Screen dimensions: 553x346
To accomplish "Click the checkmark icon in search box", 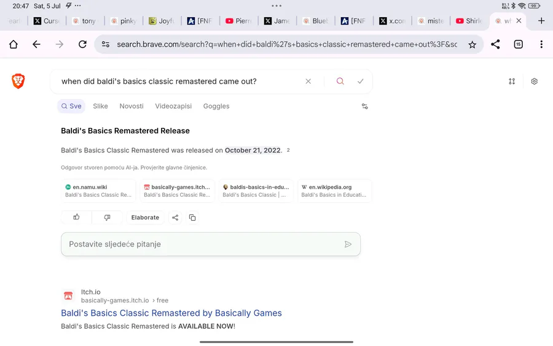I will tap(361, 81).
